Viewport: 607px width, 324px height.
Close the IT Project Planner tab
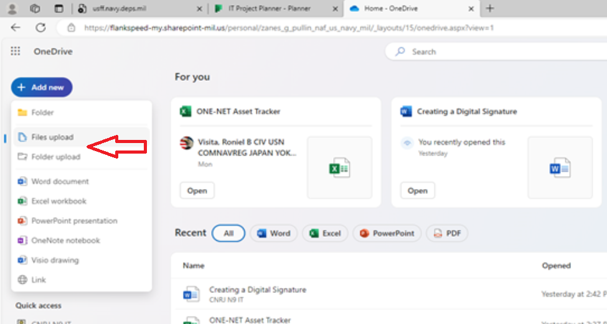[334, 9]
